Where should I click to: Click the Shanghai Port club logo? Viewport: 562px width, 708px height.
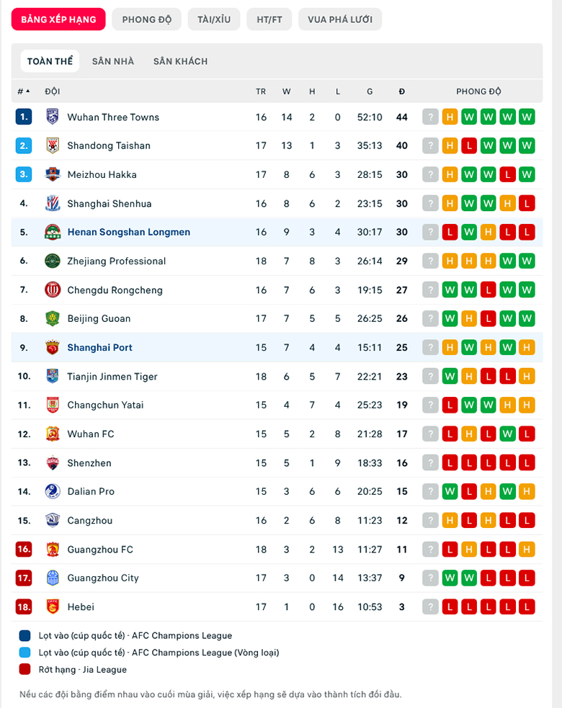tap(53, 347)
